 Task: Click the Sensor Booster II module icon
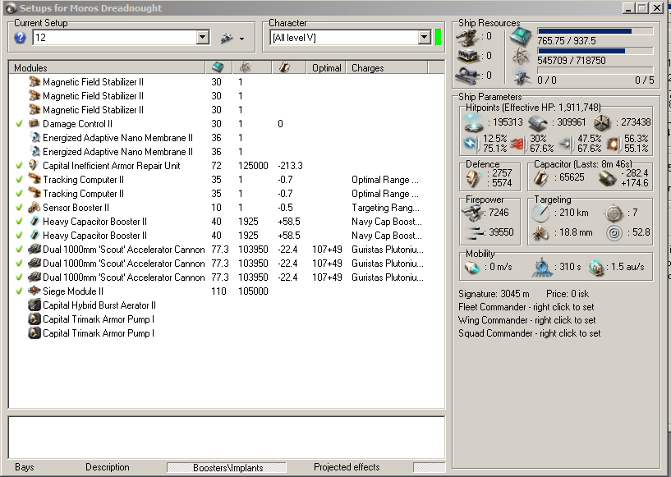[34, 208]
